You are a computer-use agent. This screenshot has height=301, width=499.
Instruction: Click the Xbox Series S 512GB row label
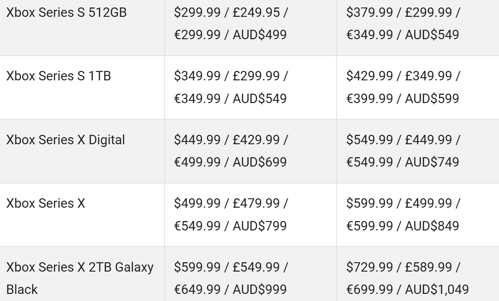point(66,13)
